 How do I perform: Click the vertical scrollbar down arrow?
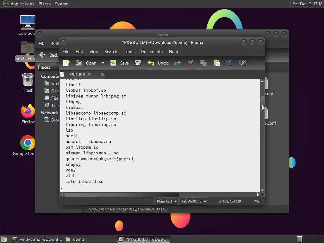click(262, 190)
